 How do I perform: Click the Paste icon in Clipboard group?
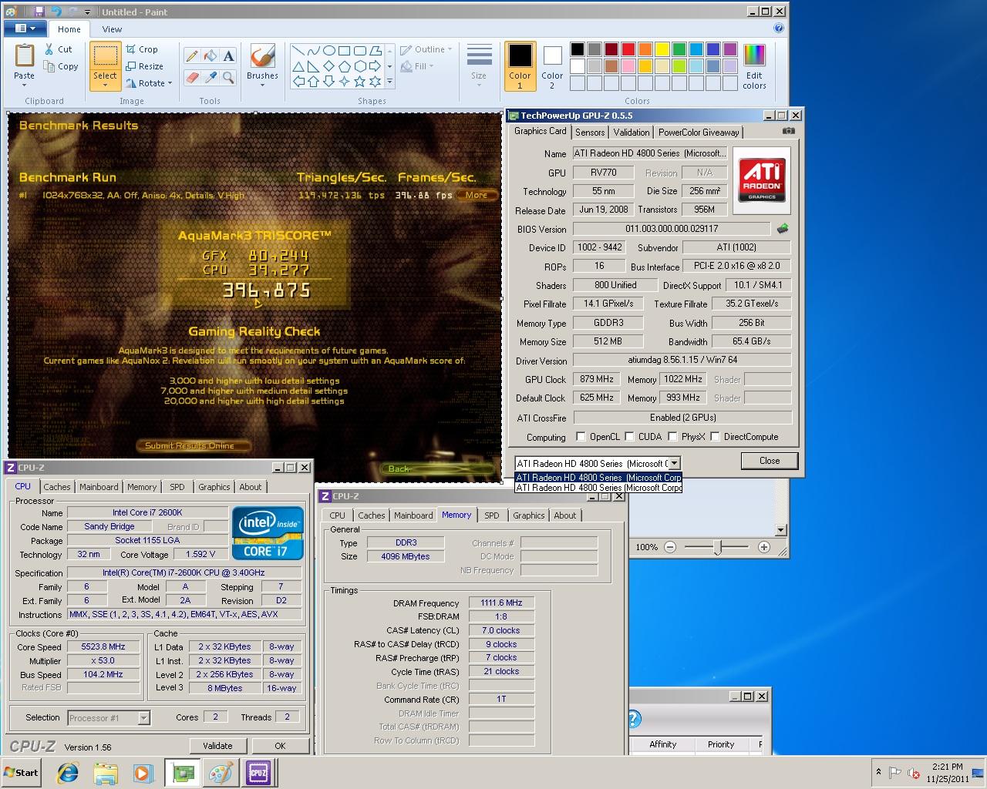click(x=24, y=57)
